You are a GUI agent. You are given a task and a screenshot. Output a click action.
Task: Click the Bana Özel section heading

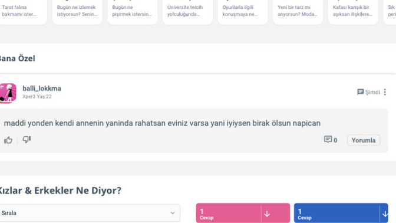coord(17,58)
